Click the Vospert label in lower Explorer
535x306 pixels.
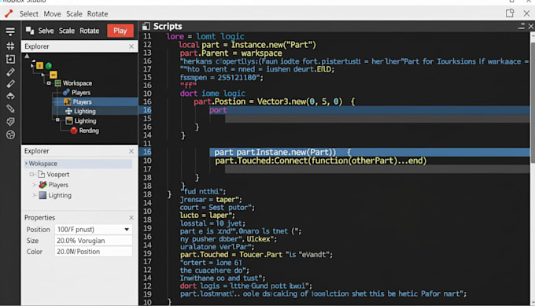pyautogui.click(x=57, y=175)
